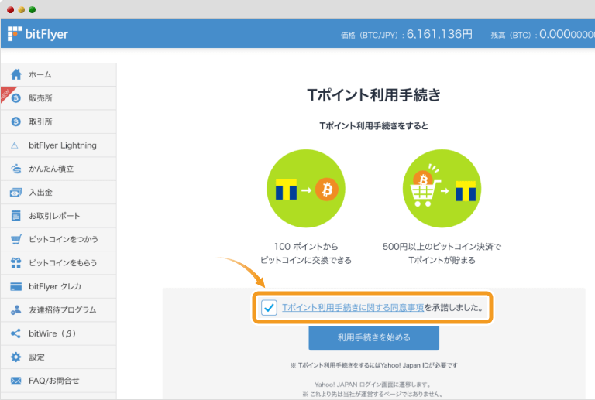Viewport: 595px width, 400px height.
Task: Click the FAQ/お問合せ envelope icon
Action: pyautogui.click(x=16, y=381)
